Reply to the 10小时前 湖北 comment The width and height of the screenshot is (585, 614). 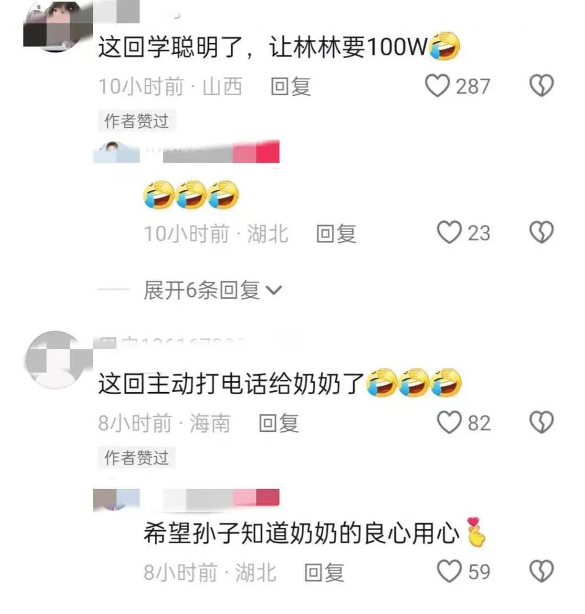coord(336,234)
